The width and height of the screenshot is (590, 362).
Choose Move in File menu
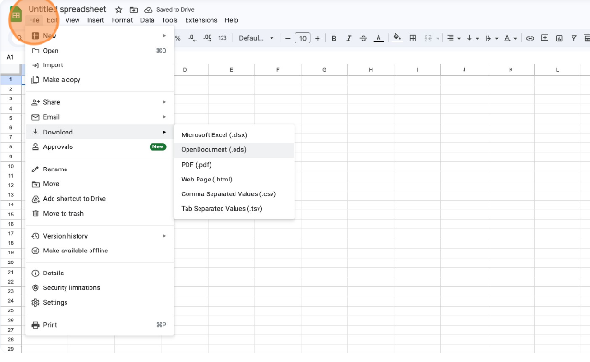click(x=100, y=183)
